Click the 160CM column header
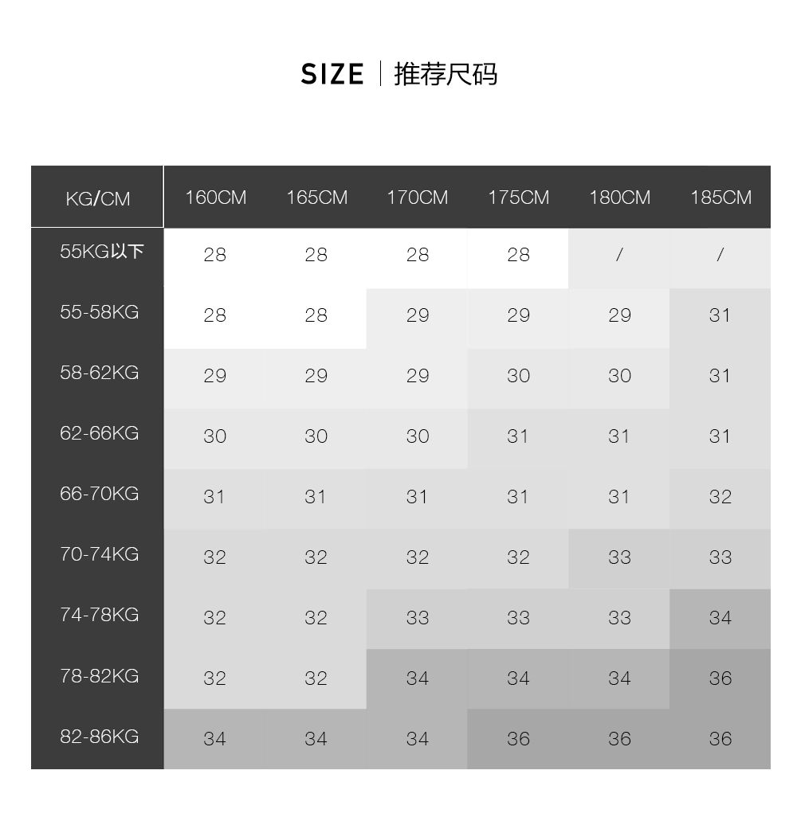Viewport: 797px width, 825px height. coord(215,197)
